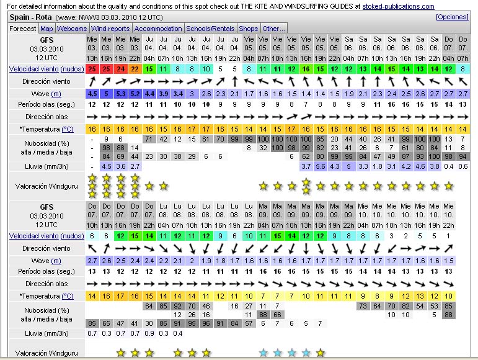The height and width of the screenshot is (360, 478).
Task: Click the first yellow star in bottom rating row
Action: click(x=121, y=353)
